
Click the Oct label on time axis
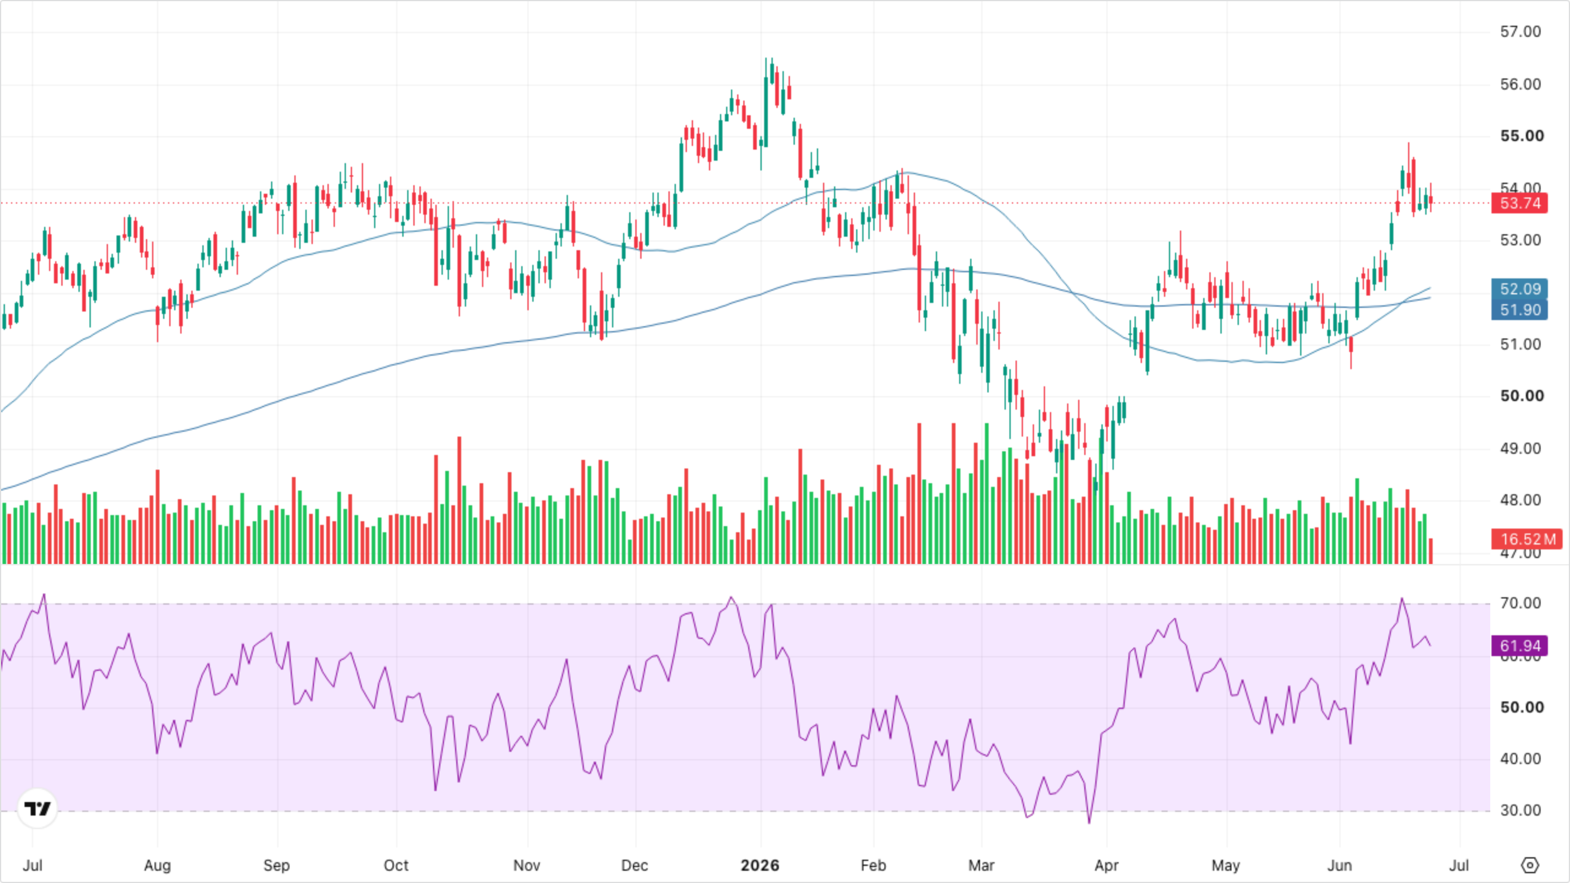[x=396, y=865]
